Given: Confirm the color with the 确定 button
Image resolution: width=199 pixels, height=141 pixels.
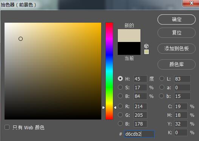Looking at the screenshot, I should tap(176, 20).
